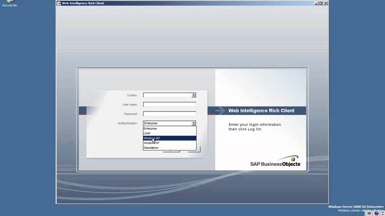Open the Recycle Bin desktop icon

[x=10, y=3]
